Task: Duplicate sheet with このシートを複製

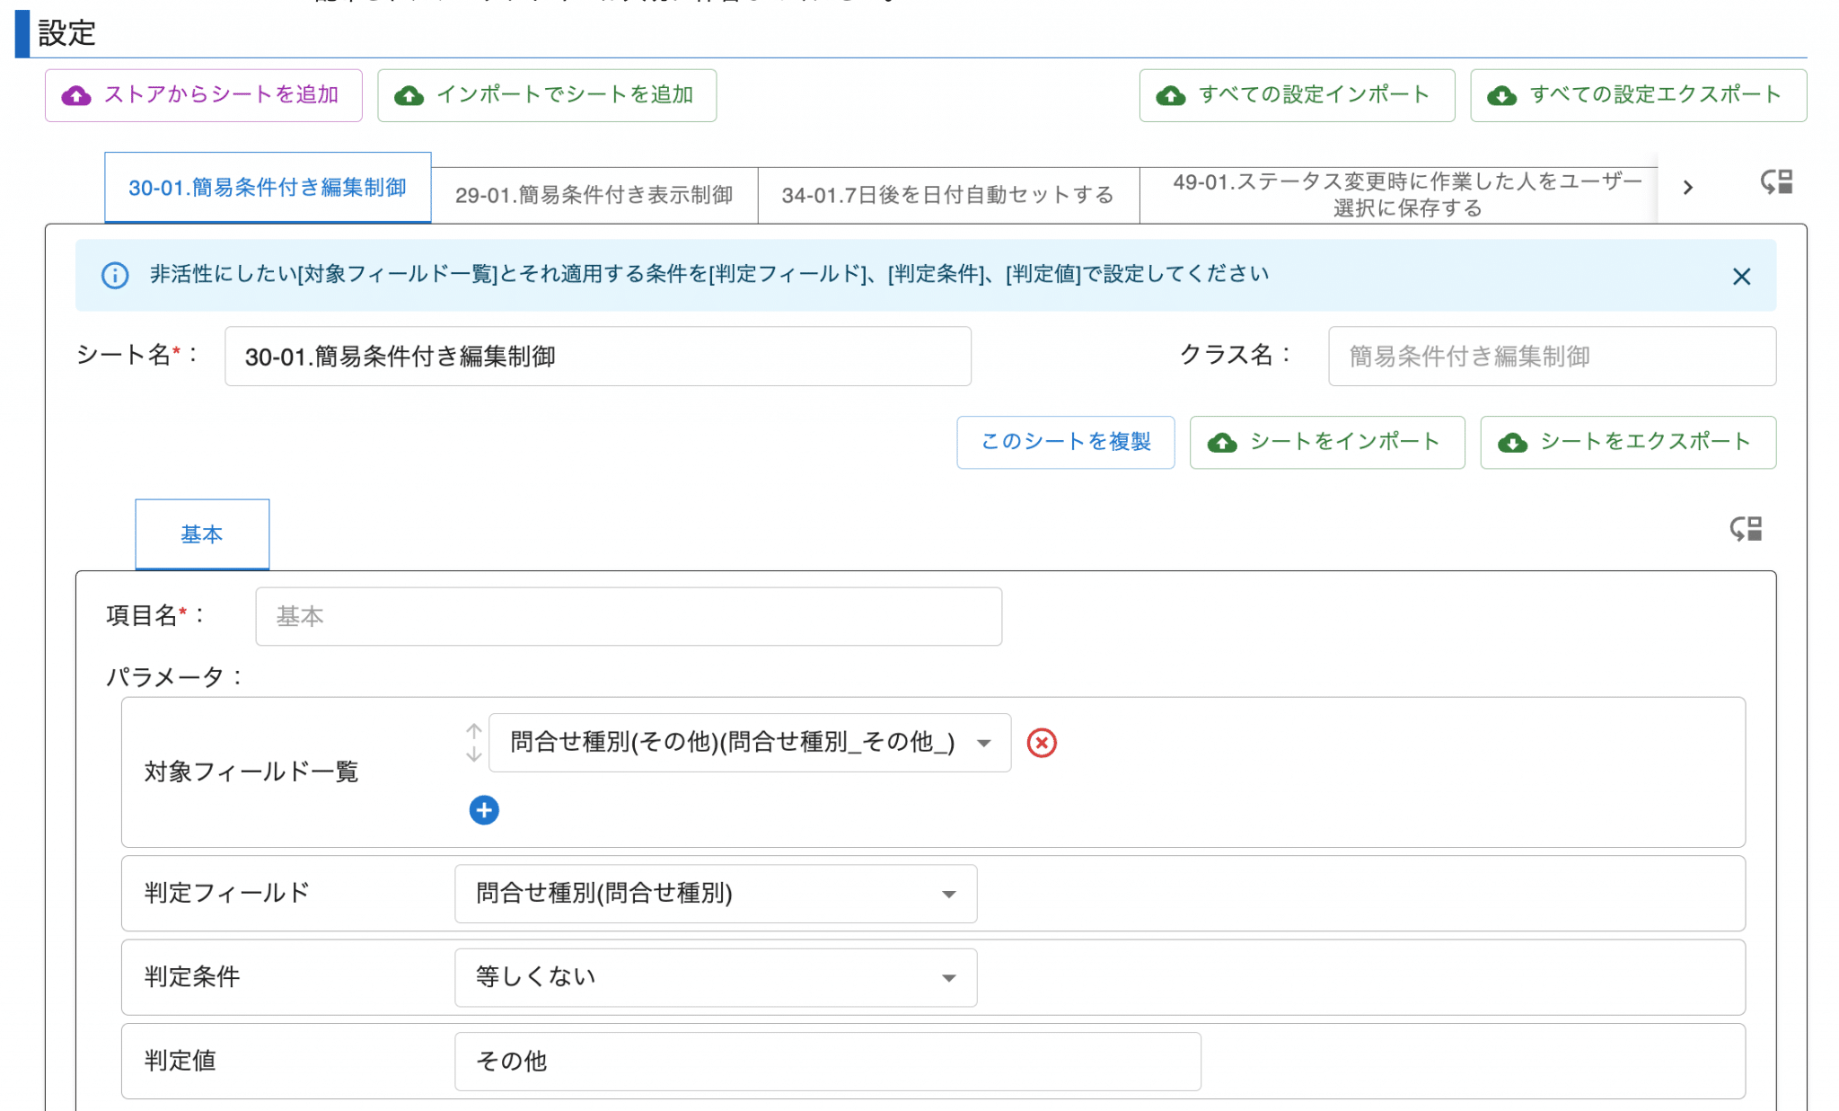Action: coord(1066,442)
